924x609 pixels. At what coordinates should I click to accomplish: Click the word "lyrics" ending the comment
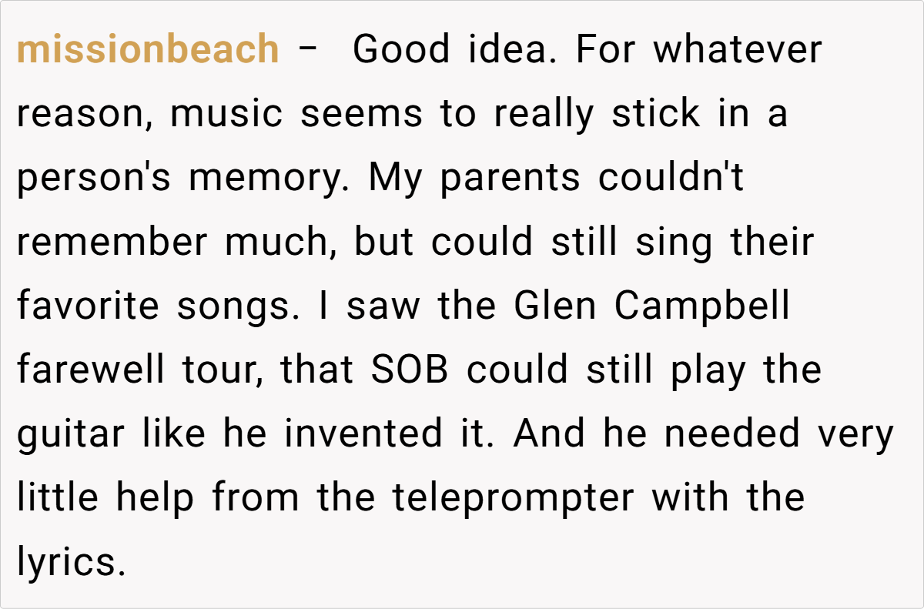69,562
